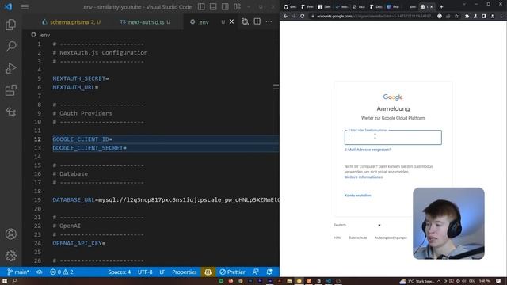507x285 pixels.
Task: Click the Weitere Informationen link
Action: 364,177
